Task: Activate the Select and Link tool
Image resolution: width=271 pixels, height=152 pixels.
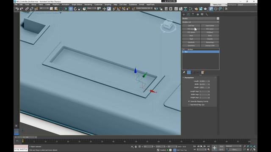Action: coord(27,9)
